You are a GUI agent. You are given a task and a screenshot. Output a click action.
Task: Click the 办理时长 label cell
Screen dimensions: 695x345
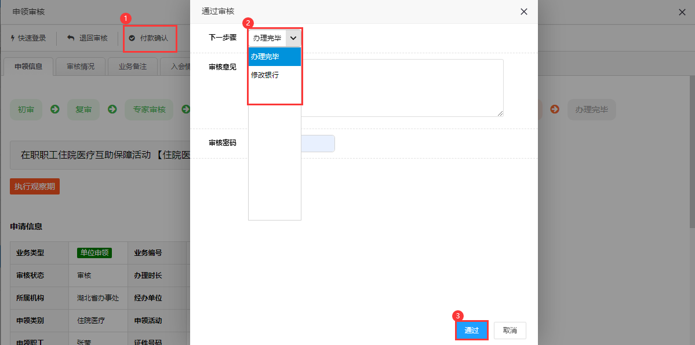(x=157, y=276)
